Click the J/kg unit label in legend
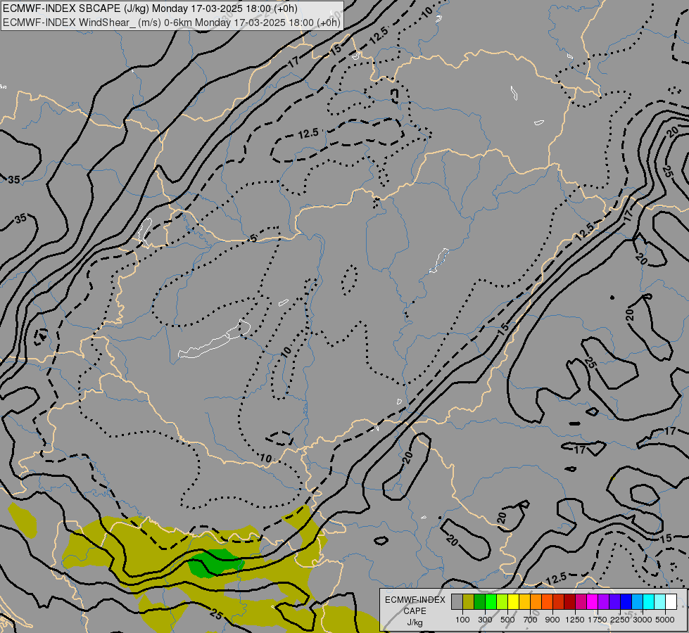 pyautogui.click(x=415, y=622)
